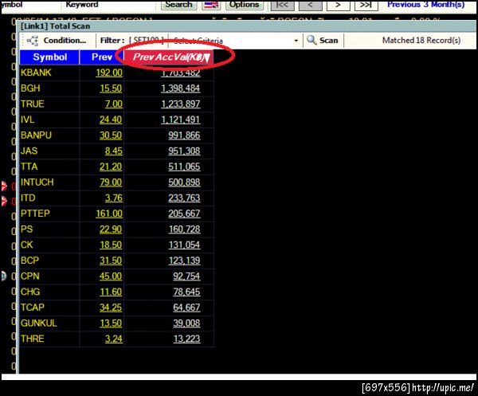Click PS value 160,728
This screenshot has height=396, width=478.
[184, 229]
